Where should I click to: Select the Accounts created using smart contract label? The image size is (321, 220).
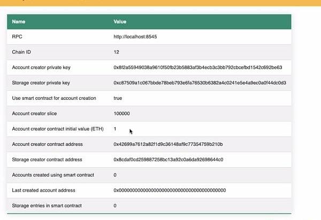tap(53, 175)
